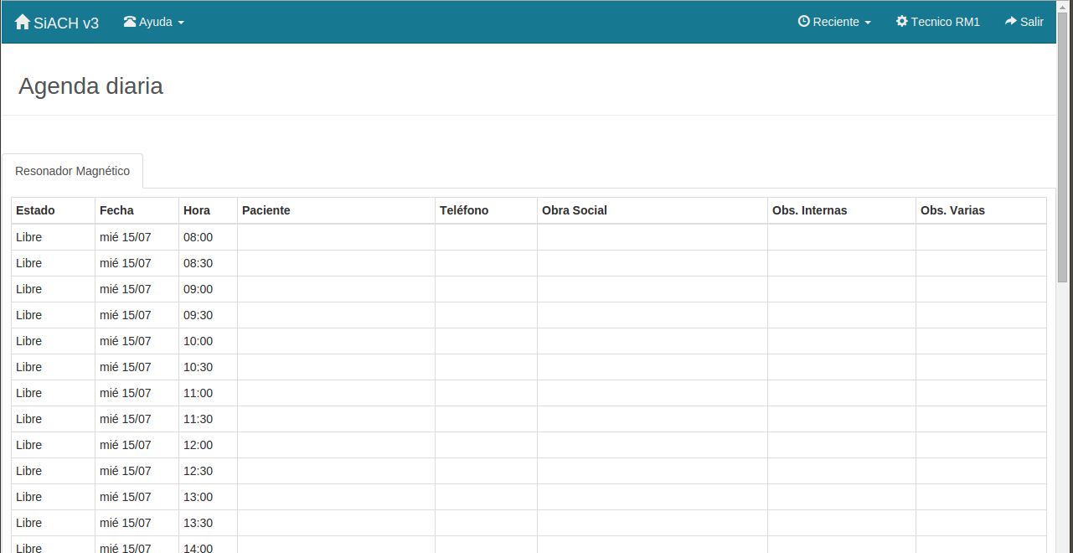Click Libre status in the 08:00 row
Screen dimensions: 1073x553
[x=28, y=237]
